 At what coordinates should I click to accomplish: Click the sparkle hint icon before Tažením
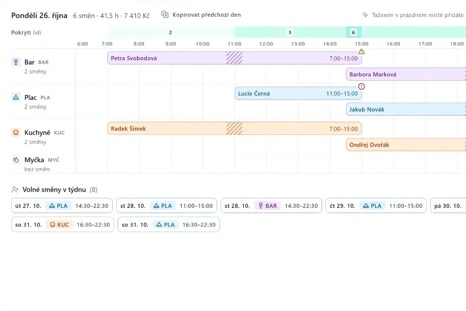365,15
